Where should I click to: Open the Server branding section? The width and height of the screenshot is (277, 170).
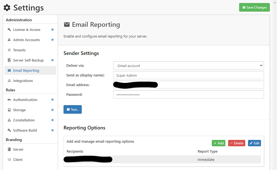pyautogui.click(x=18, y=150)
